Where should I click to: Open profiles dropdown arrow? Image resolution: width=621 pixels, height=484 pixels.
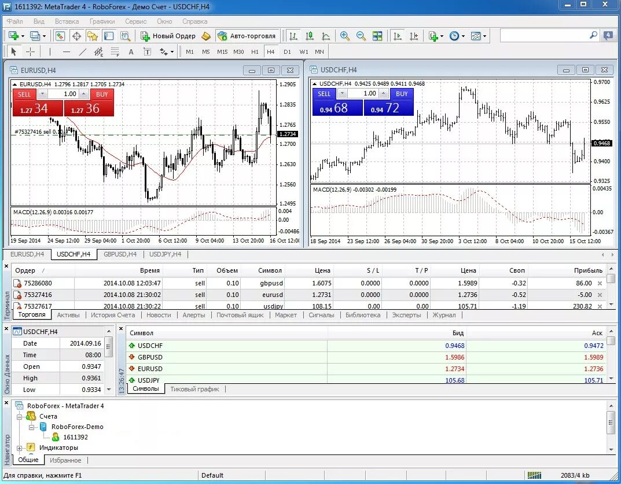pyautogui.click(x=44, y=36)
